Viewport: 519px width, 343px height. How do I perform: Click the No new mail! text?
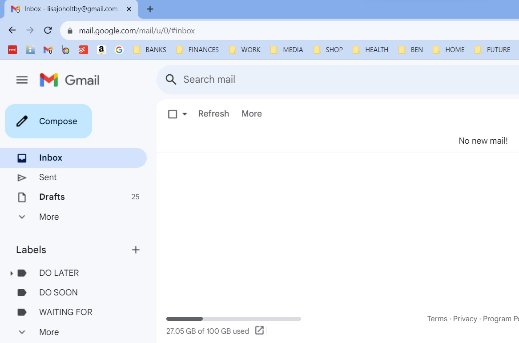[483, 141]
